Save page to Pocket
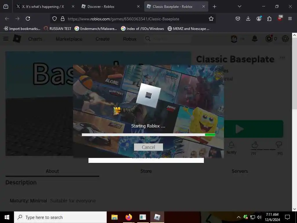The image size is (297, 223). 238,19
